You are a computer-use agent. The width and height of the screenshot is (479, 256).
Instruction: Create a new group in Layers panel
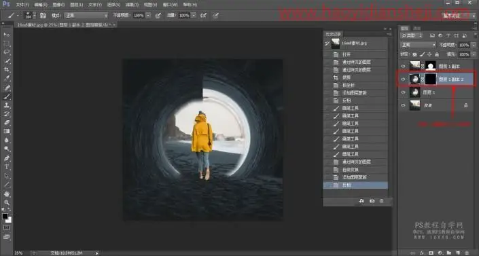point(448,253)
